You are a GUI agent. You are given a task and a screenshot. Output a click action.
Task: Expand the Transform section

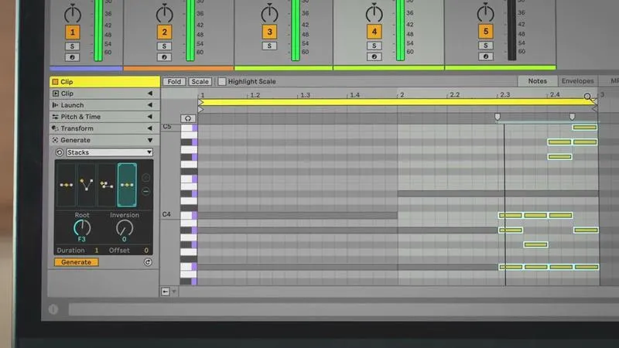tap(149, 128)
